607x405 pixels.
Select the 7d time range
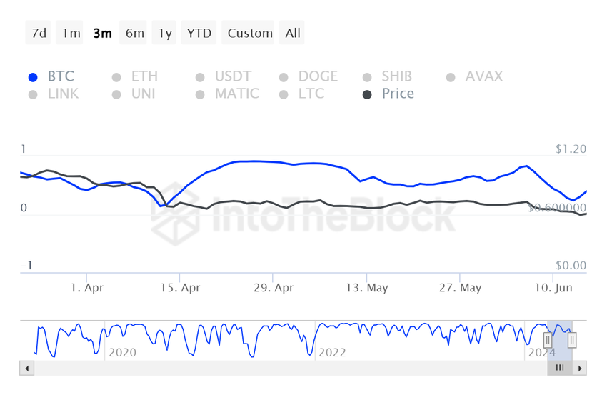[x=39, y=33]
